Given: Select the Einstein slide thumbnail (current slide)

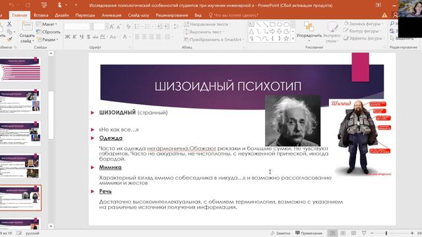Looking at the screenshot, I should point(20,197).
